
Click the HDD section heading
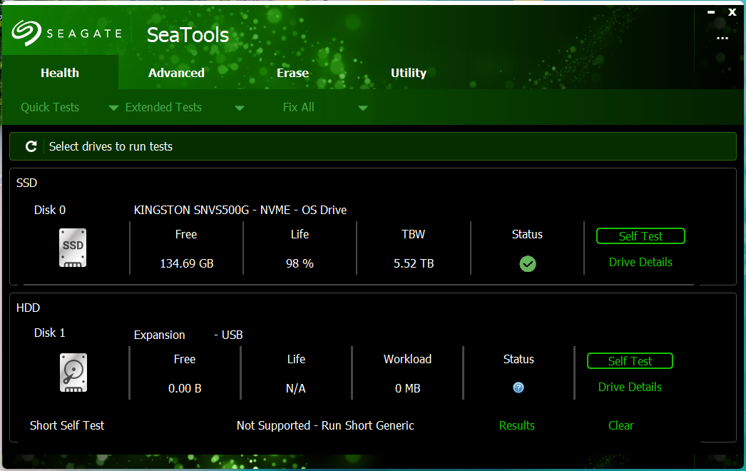(x=28, y=308)
